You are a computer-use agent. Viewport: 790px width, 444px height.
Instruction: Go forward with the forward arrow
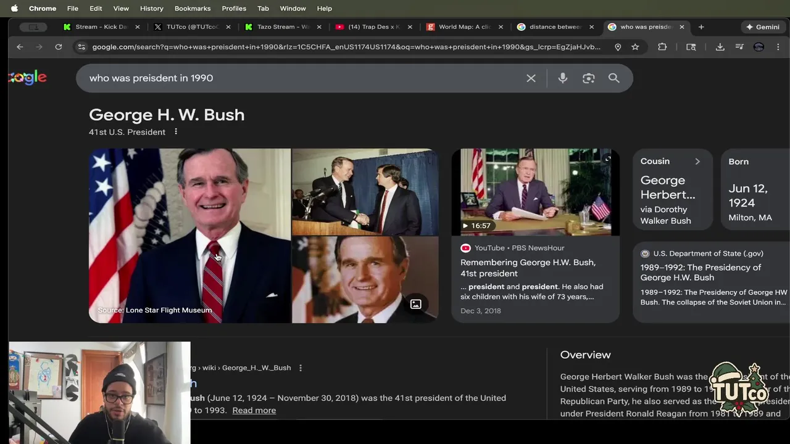(39, 47)
